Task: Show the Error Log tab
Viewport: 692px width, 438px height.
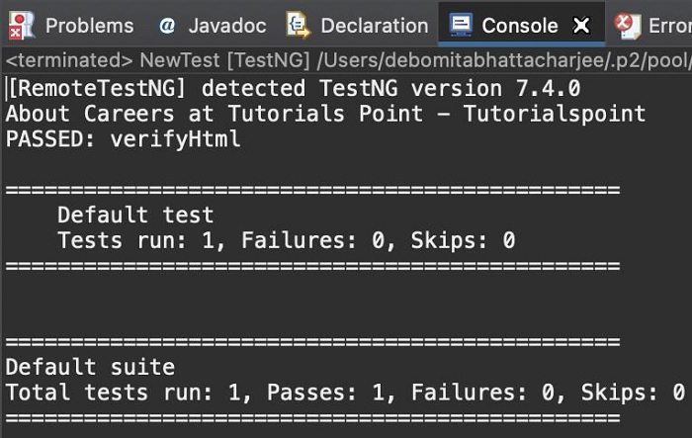Action: pyautogui.click(x=668, y=25)
